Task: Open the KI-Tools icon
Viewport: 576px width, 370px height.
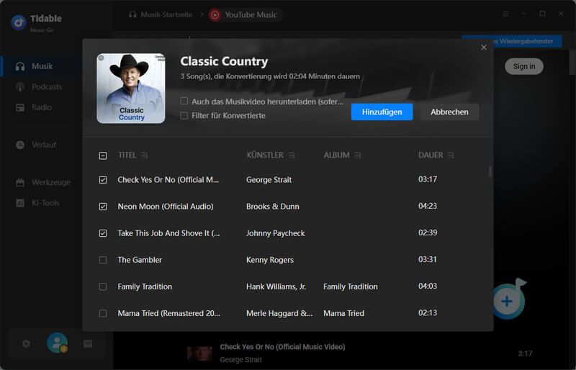Action: pyautogui.click(x=20, y=203)
